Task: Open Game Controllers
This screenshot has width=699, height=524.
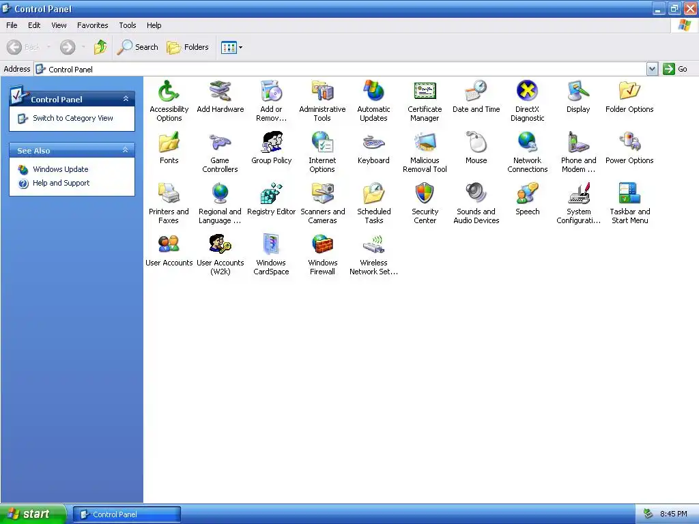Action: 220,152
